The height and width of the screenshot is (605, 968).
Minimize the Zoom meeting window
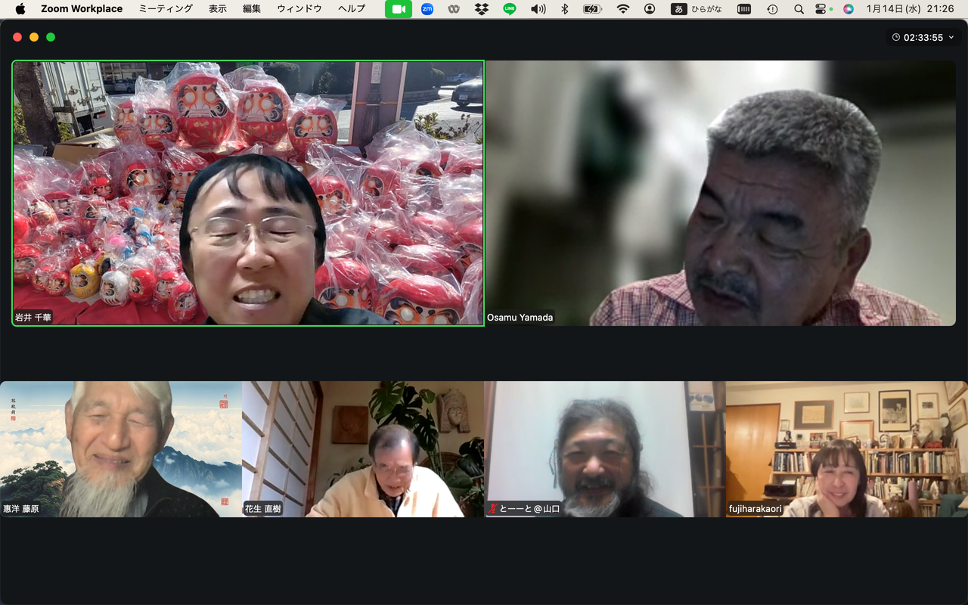[34, 37]
